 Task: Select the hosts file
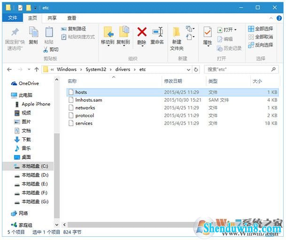(172, 92)
